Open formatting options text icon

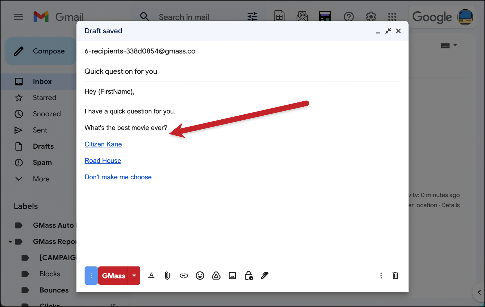[151, 276]
